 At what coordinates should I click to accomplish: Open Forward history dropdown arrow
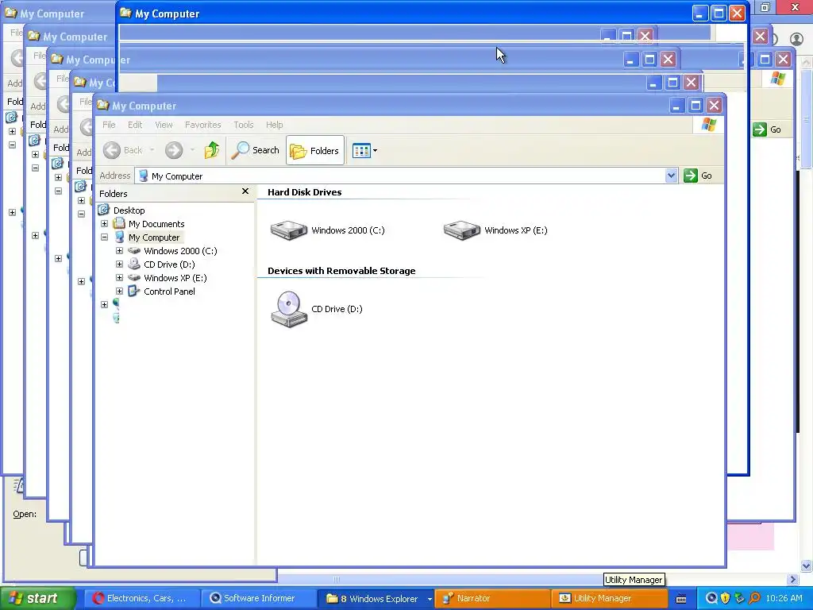(x=192, y=150)
